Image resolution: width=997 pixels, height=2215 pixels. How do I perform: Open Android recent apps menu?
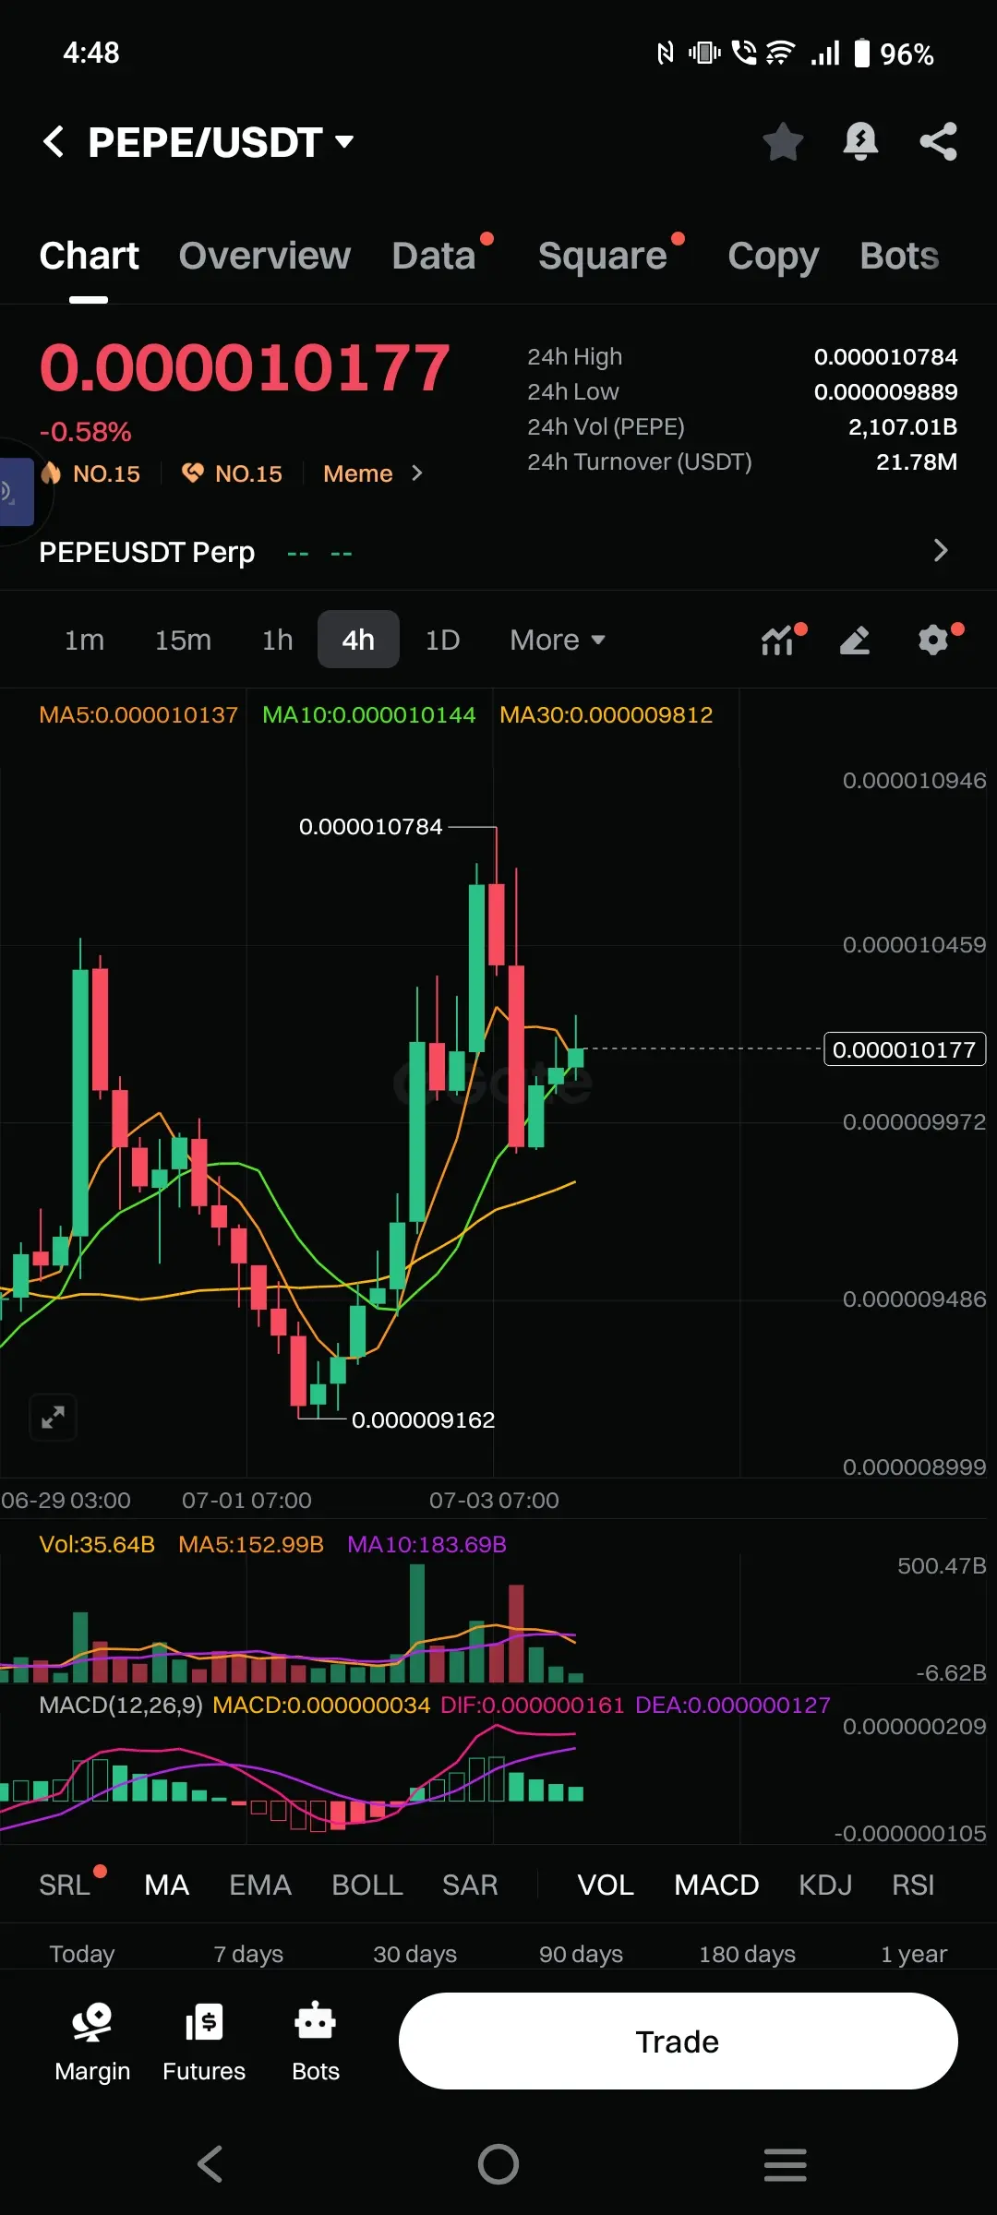[786, 2164]
